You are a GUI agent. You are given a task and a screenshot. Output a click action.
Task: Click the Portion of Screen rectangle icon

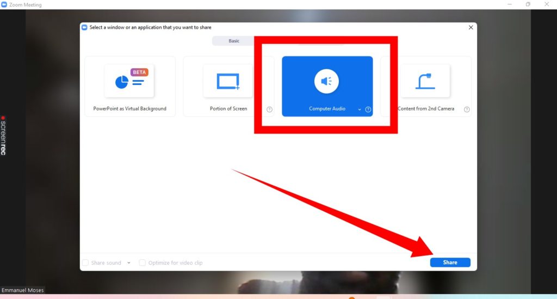(x=228, y=81)
